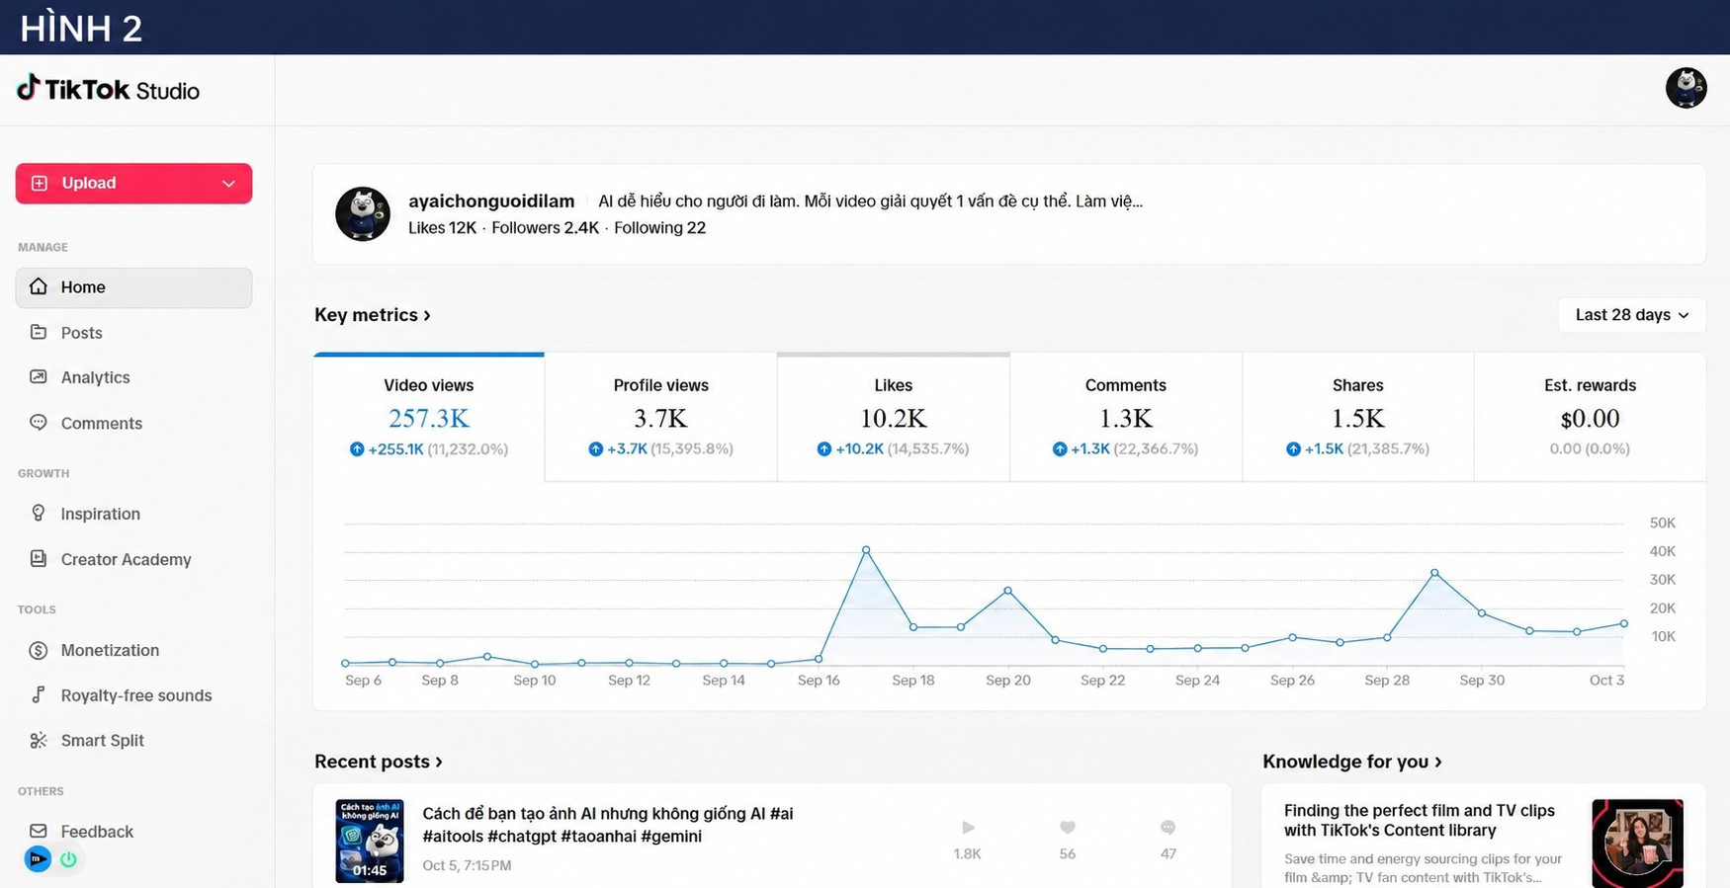
Task: Select the Profile views metric tab
Action: click(x=660, y=417)
